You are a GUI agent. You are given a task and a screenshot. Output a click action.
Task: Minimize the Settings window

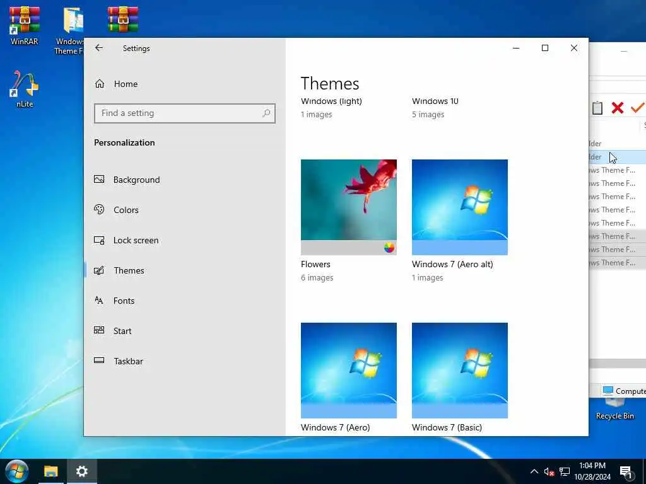(x=516, y=48)
